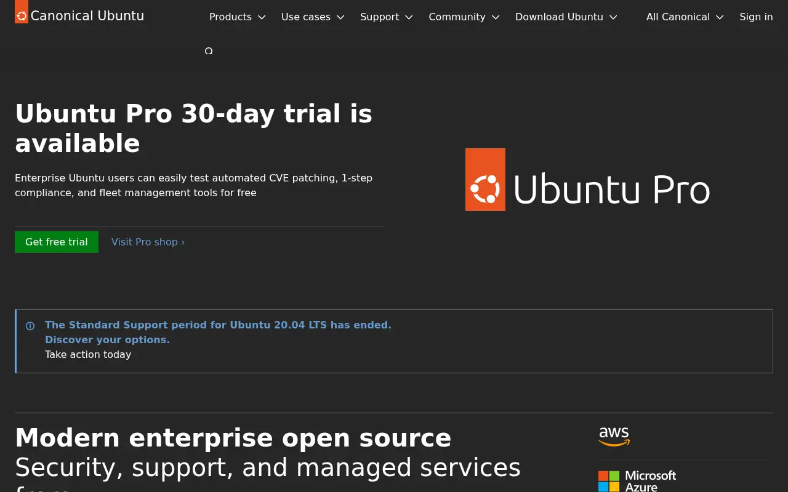The image size is (788, 492).
Task: Click the 'Take action today' text
Action: [x=88, y=354]
